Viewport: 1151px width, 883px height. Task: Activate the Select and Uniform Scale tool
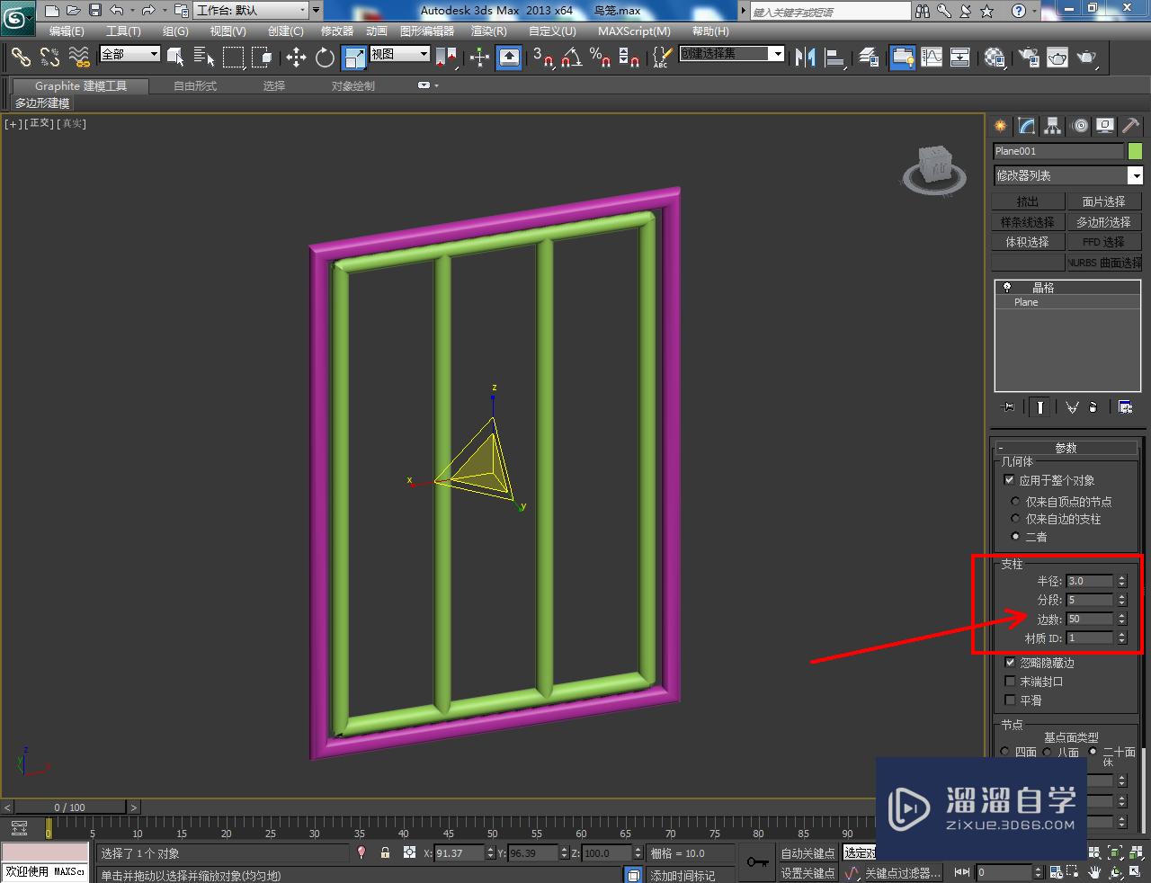coord(354,57)
